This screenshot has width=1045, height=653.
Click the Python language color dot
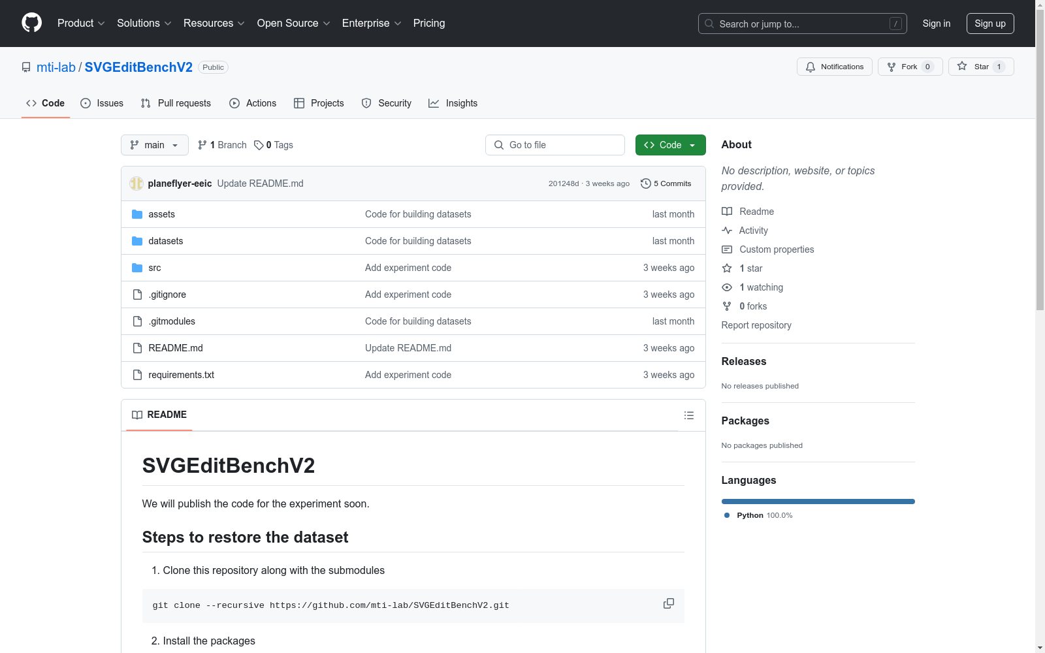click(x=727, y=515)
